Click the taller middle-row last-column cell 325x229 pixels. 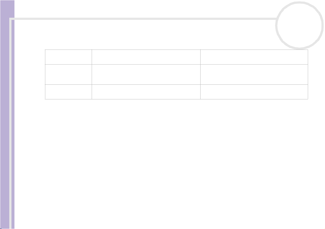[x=254, y=74]
